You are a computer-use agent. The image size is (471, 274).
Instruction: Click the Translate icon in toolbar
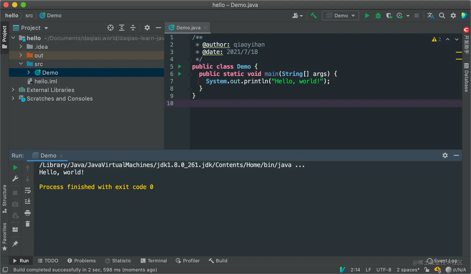(x=431, y=16)
